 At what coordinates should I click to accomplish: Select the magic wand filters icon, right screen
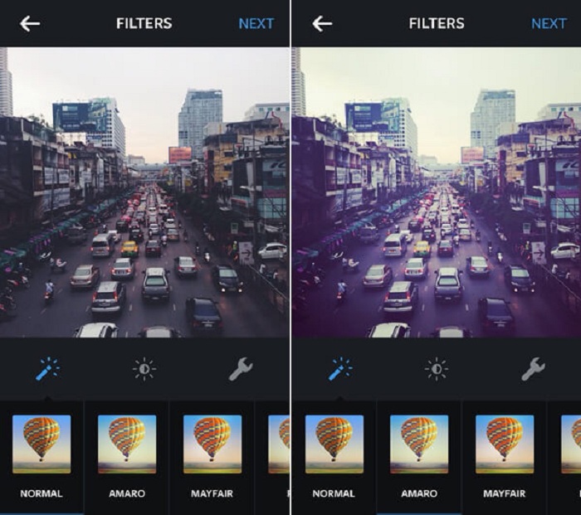[x=340, y=369]
